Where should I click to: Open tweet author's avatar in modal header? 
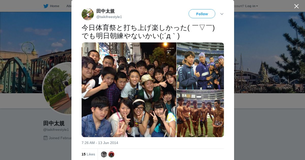(88, 14)
